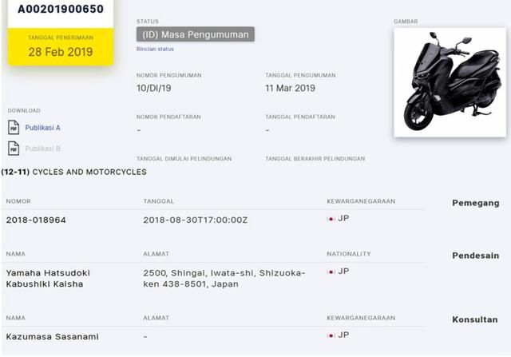This screenshot has height=357, width=511.
Task: Open the Publikasi A PDF icon
Action: coord(14,128)
